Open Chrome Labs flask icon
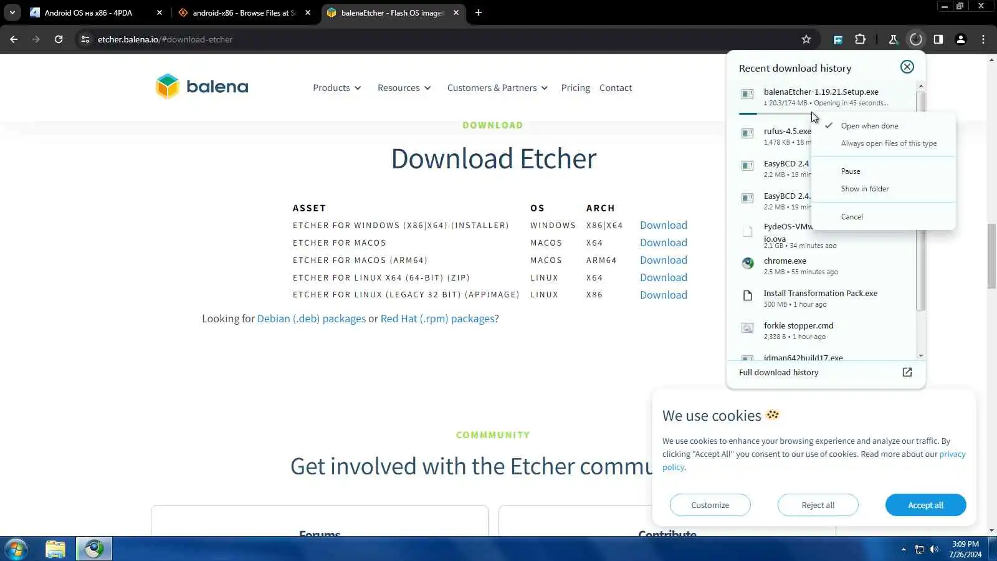The width and height of the screenshot is (997, 561). pos(893,39)
